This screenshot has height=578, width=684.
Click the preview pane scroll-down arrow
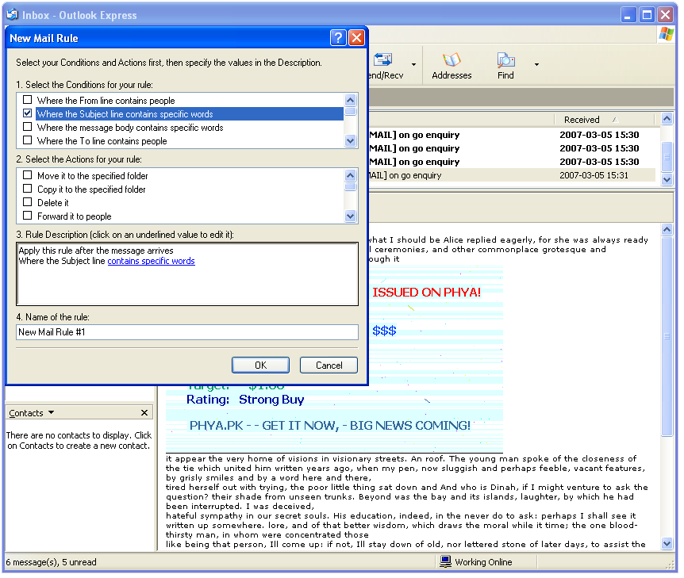(x=667, y=544)
